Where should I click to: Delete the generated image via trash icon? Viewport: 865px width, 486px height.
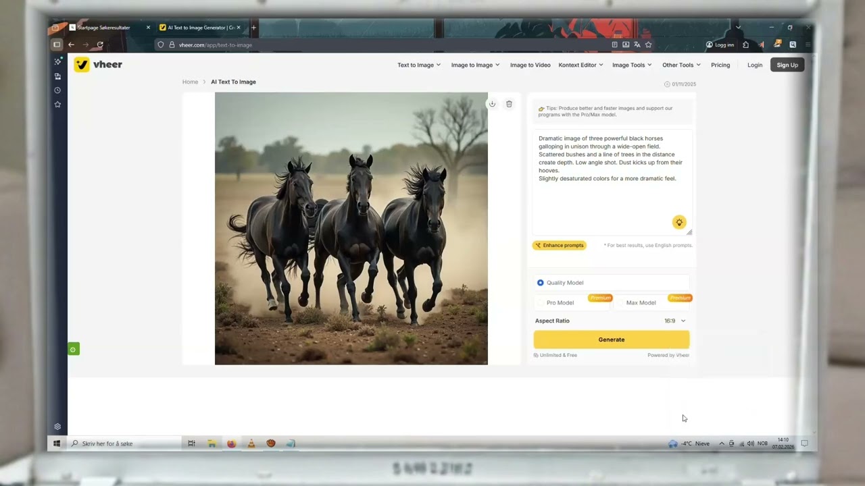click(509, 104)
